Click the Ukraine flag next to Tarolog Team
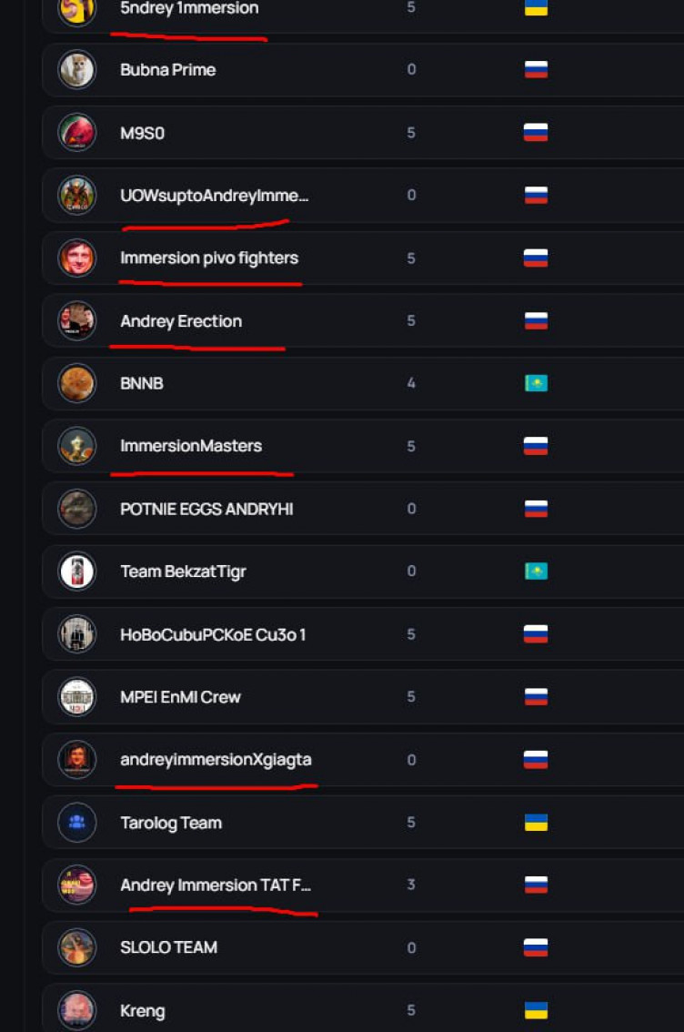684x1032 pixels. coord(536,823)
